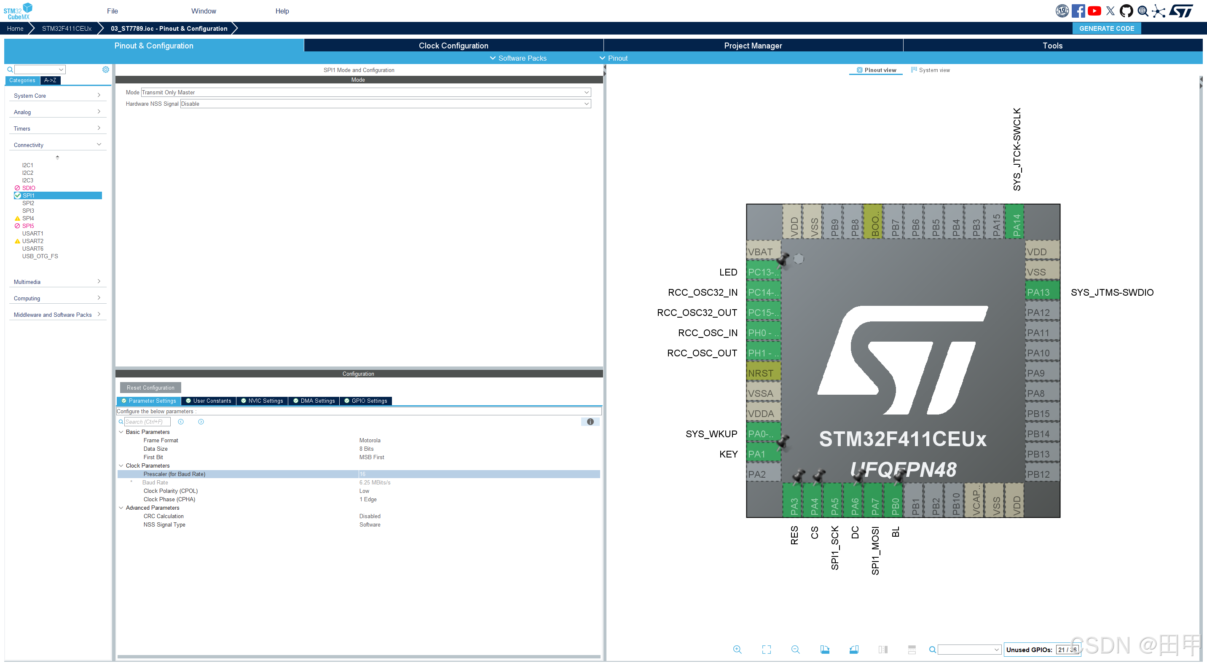Open the ST GitHub icon
This screenshot has width=1207, height=666.
point(1126,11)
